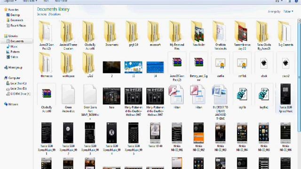Select the cerfile certificate file
The image size is (301, 169).
coord(221,65)
